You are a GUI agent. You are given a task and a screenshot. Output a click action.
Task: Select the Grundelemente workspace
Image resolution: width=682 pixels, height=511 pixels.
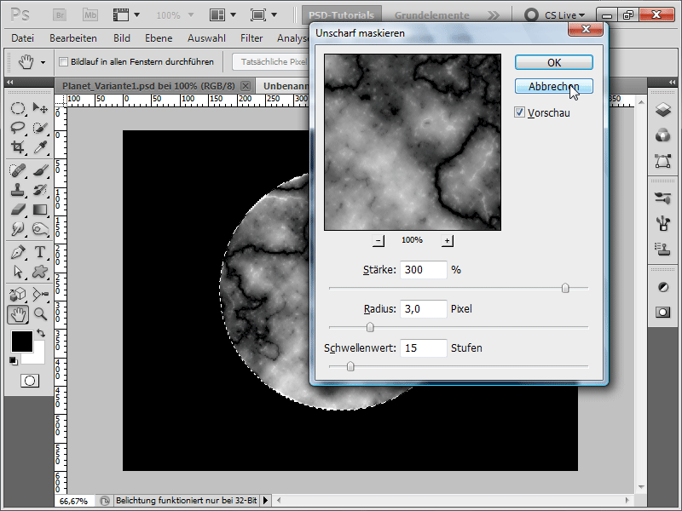point(432,15)
